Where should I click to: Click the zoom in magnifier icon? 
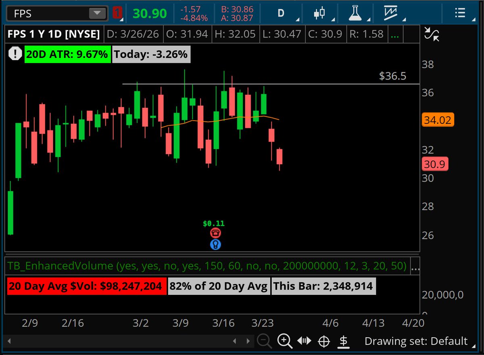pos(285,341)
